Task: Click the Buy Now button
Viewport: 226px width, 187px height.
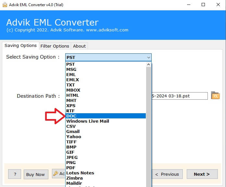Action: click(x=36, y=174)
